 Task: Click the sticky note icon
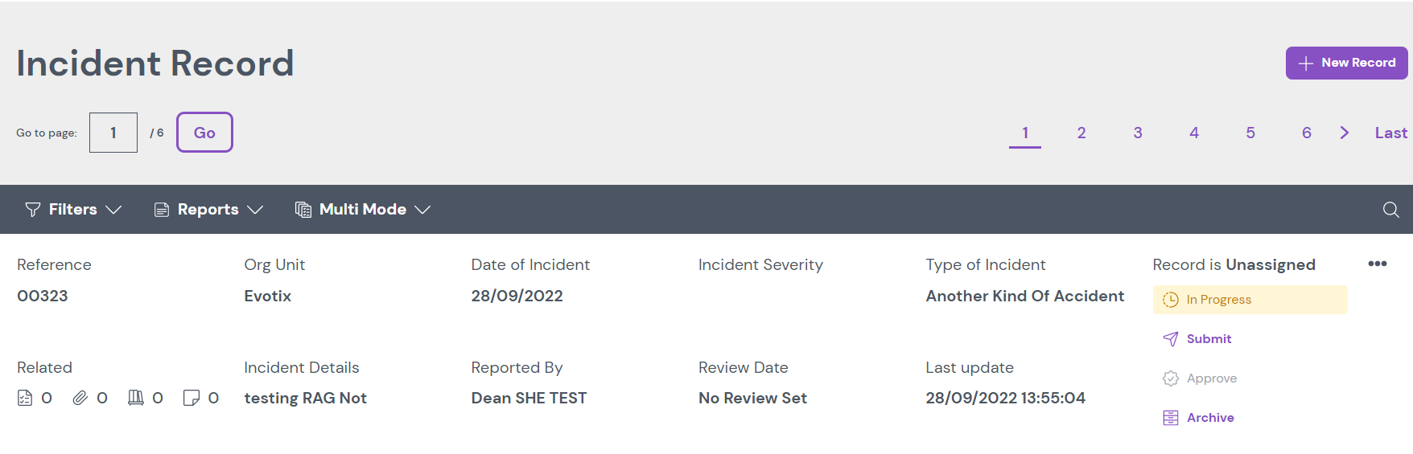(191, 398)
